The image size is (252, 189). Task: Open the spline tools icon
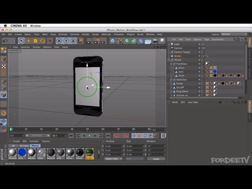(120, 41)
